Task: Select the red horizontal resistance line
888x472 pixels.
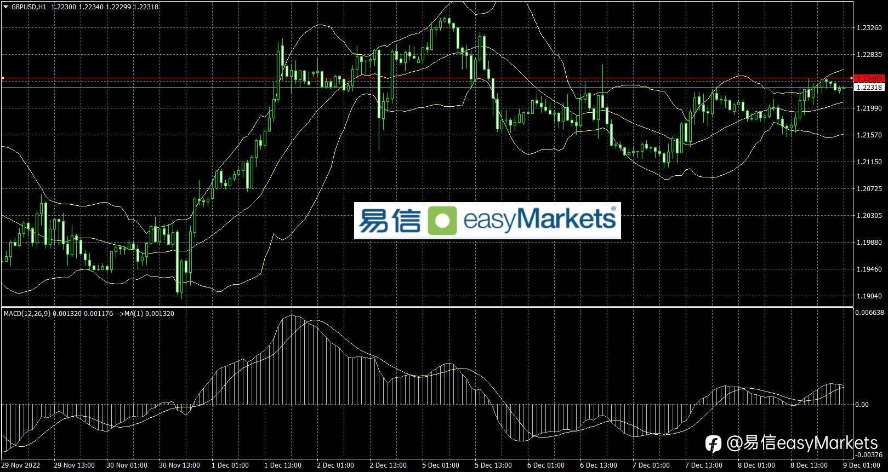Action: pyautogui.click(x=428, y=79)
